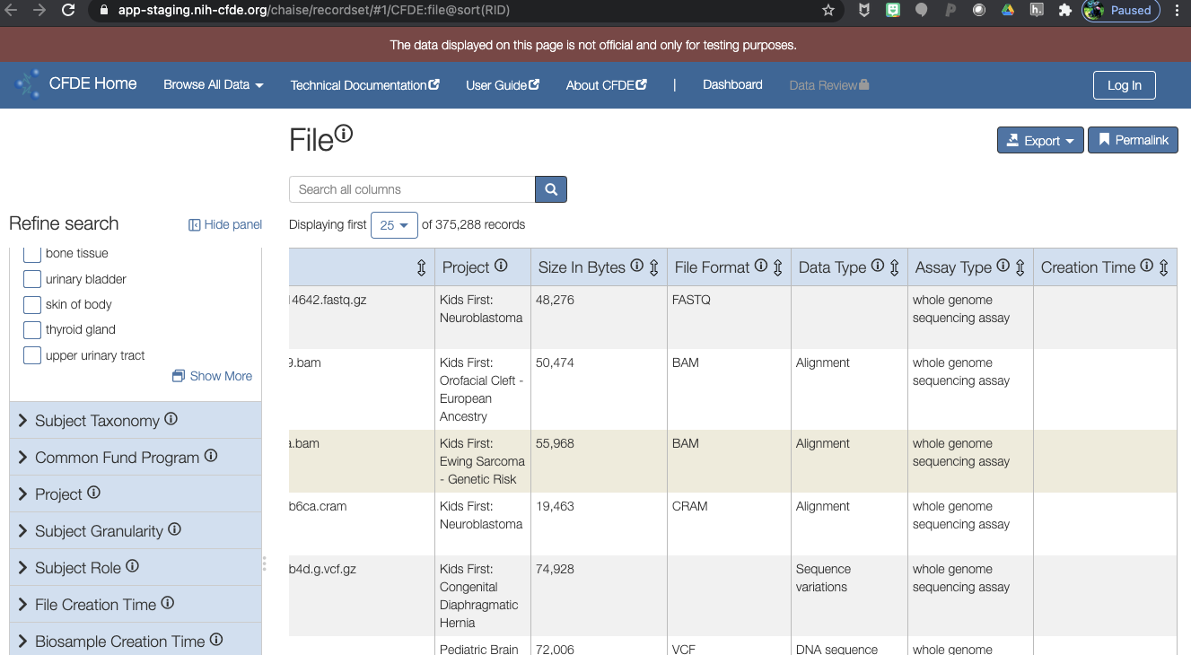Open Browse All Data menu
The width and height of the screenshot is (1191, 655).
tap(214, 84)
